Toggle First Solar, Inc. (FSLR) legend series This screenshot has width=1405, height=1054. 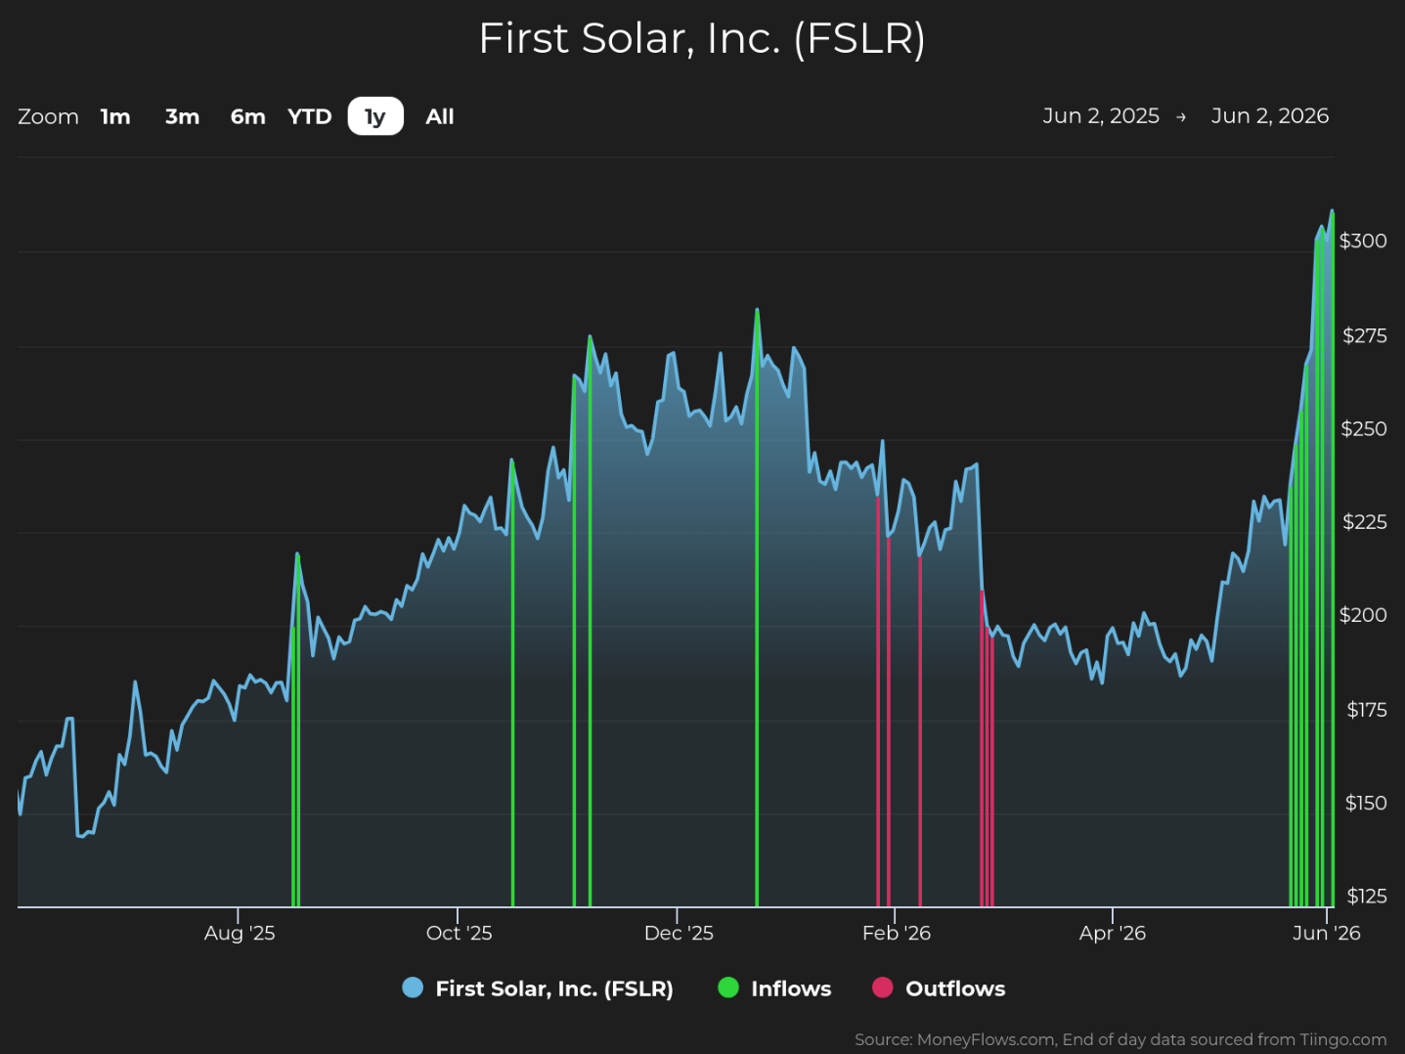click(x=538, y=988)
